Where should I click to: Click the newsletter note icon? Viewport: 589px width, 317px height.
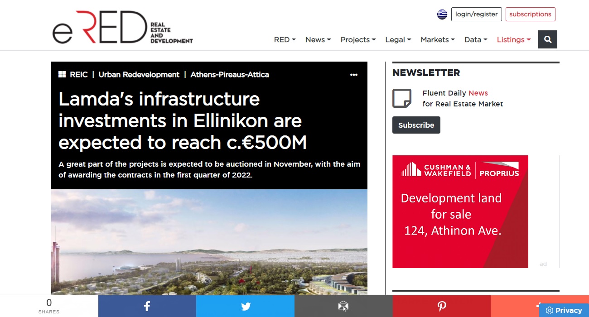click(402, 98)
